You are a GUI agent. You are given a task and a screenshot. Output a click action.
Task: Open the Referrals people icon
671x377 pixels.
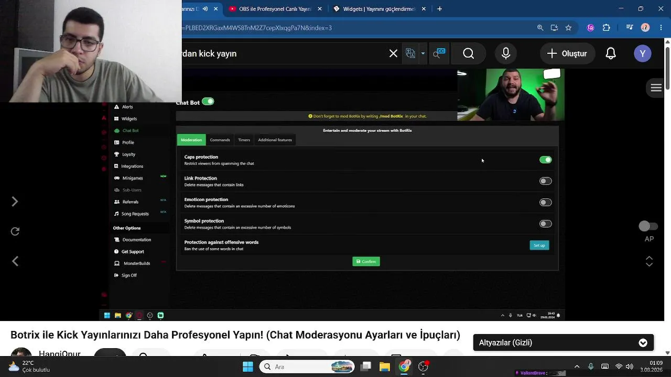117,202
